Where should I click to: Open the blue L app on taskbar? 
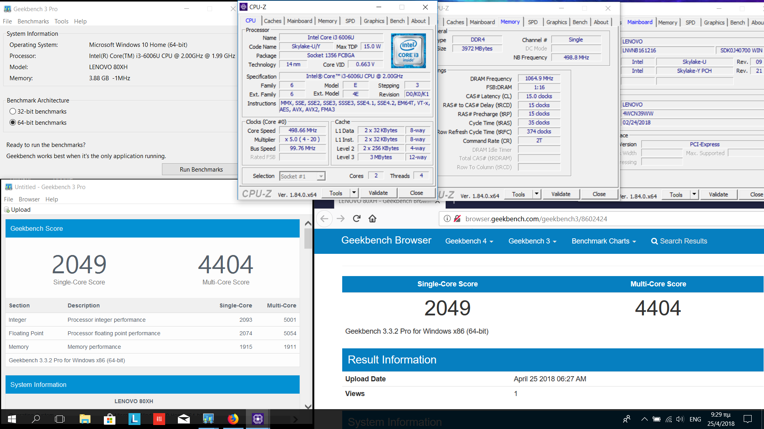pyautogui.click(x=134, y=419)
